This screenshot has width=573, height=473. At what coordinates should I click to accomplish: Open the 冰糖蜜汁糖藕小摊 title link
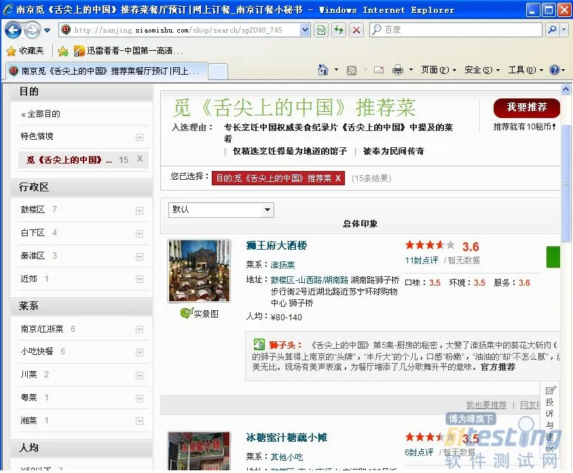286,438
